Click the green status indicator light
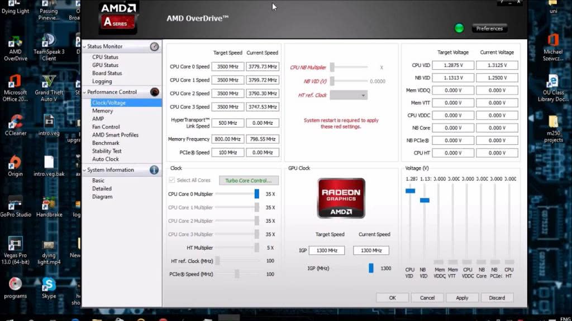572x321 pixels. [459, 28]
